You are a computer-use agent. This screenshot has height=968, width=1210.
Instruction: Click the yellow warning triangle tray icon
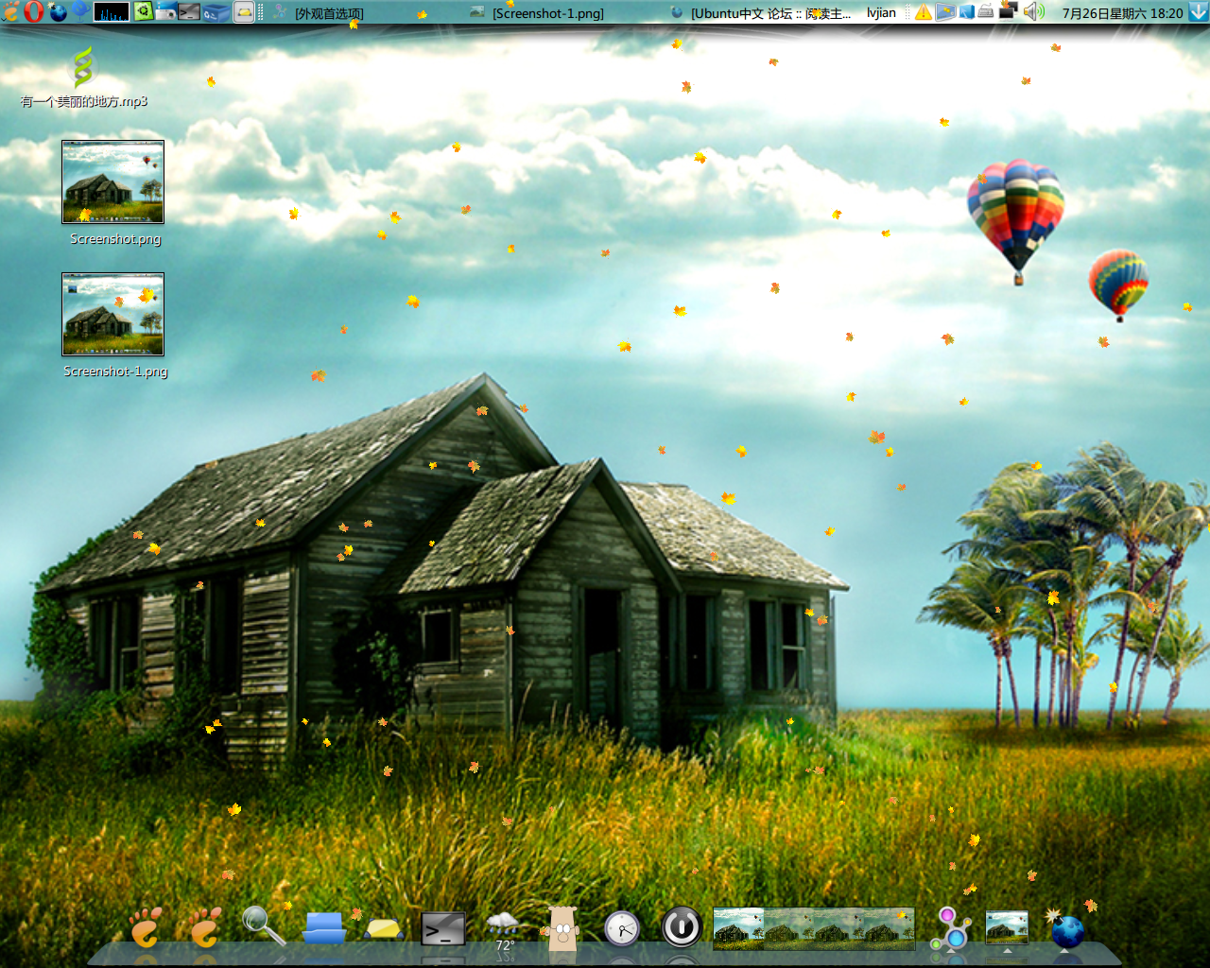pos(923,12)
